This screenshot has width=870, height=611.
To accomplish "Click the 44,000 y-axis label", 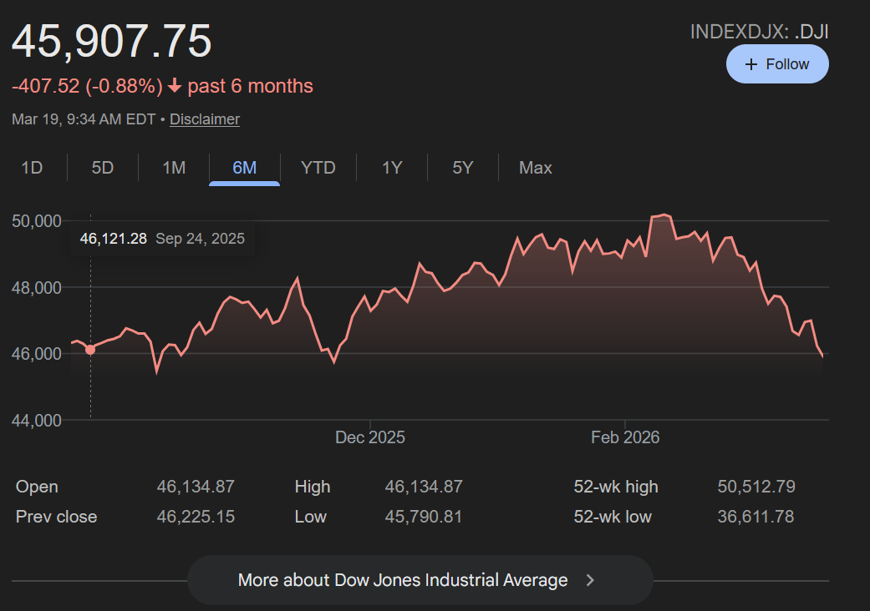I will 37,421.
